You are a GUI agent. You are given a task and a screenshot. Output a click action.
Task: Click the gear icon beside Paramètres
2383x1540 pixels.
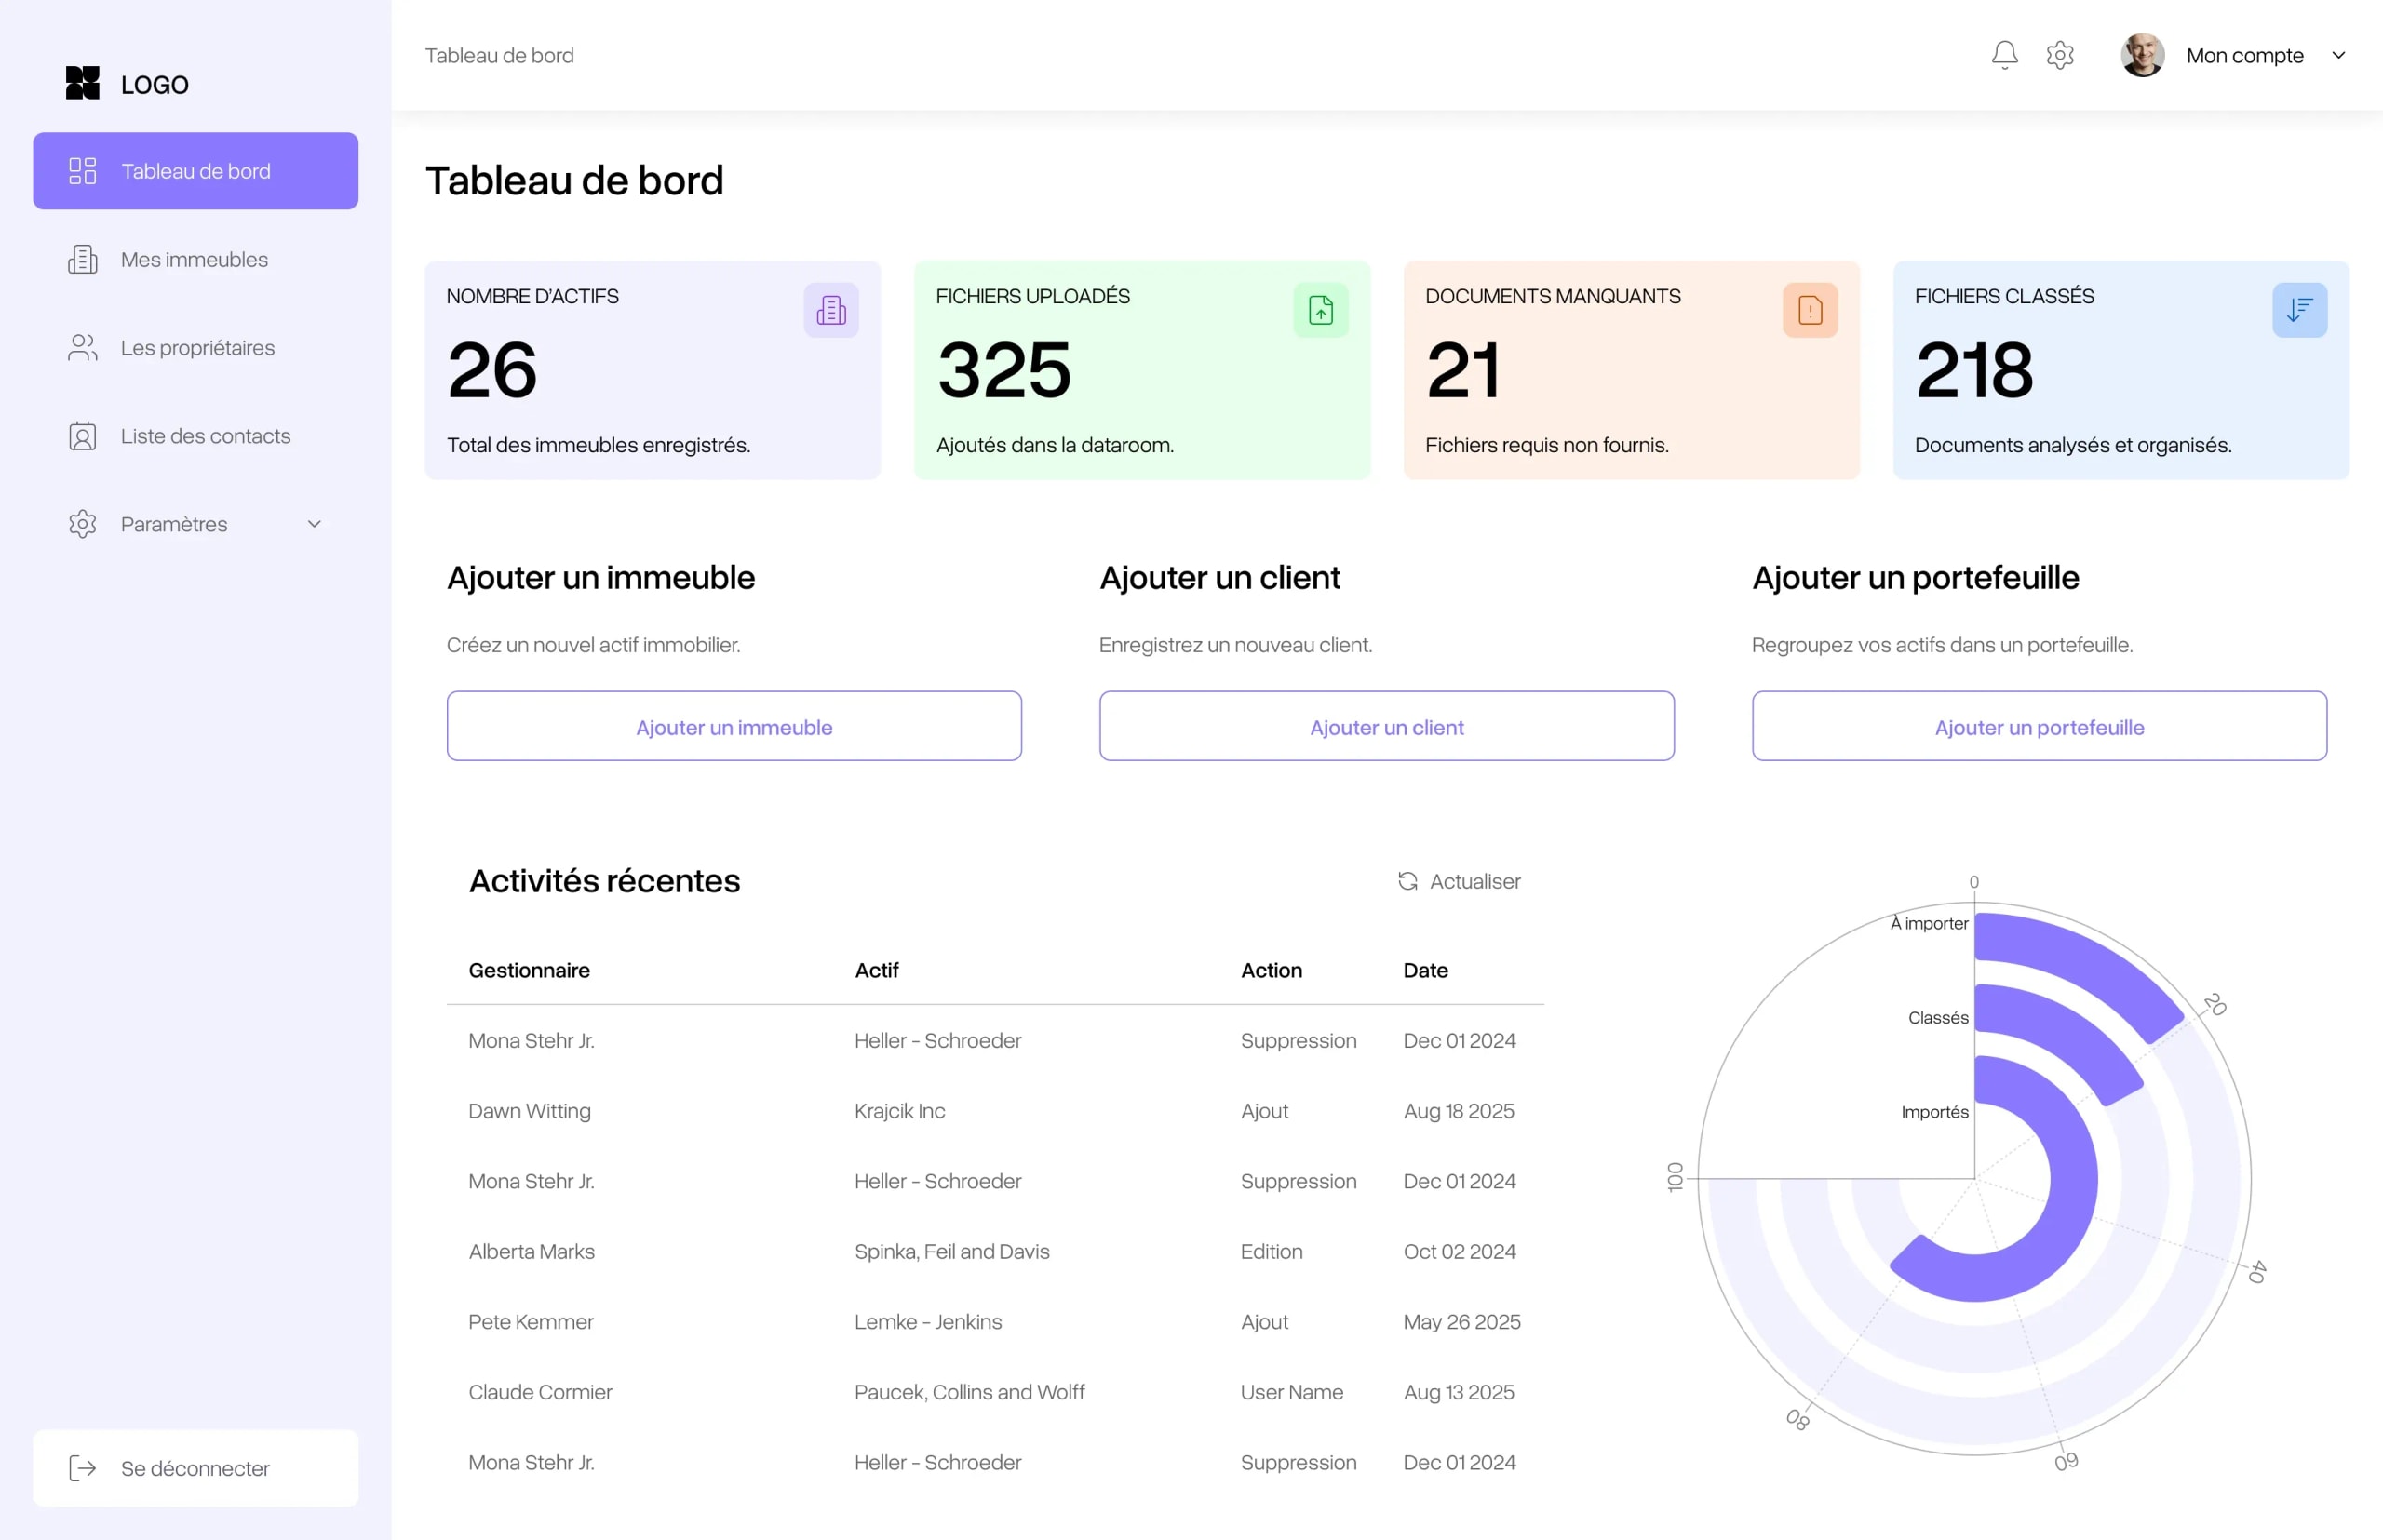pyautogui.click(x=82, y=524)
